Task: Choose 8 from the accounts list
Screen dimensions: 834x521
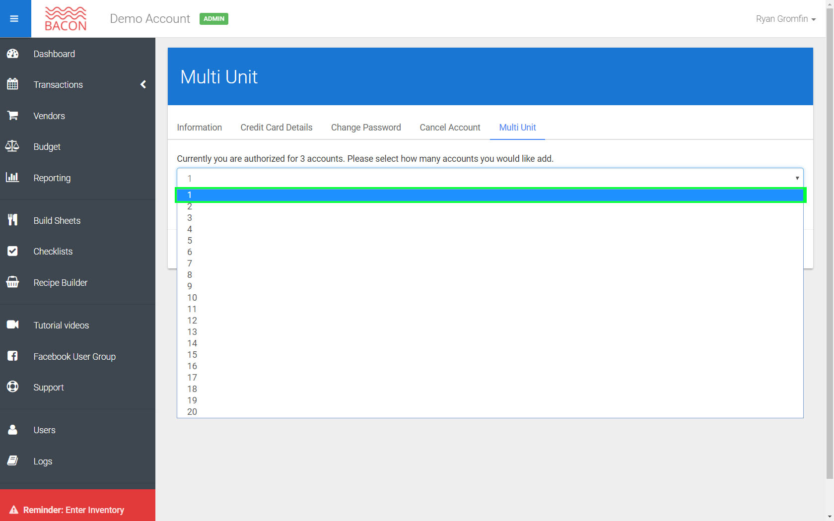Action: click(490, 275)
